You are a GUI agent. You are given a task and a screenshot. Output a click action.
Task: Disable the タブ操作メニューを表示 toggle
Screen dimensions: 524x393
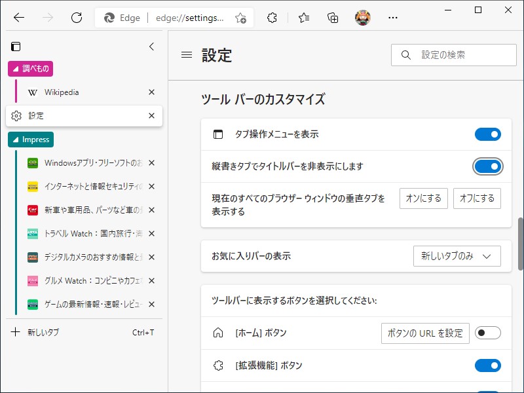pos(487,134)
